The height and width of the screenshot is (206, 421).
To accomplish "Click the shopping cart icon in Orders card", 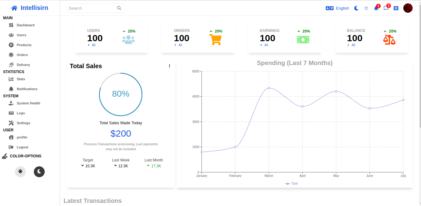I will 215,40.
